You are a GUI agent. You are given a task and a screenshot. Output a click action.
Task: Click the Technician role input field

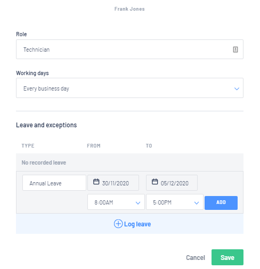tap(129, 50)
